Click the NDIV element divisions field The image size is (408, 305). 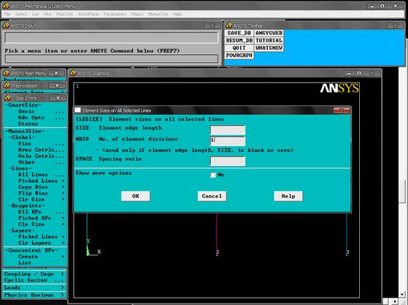tap(228, 140)
